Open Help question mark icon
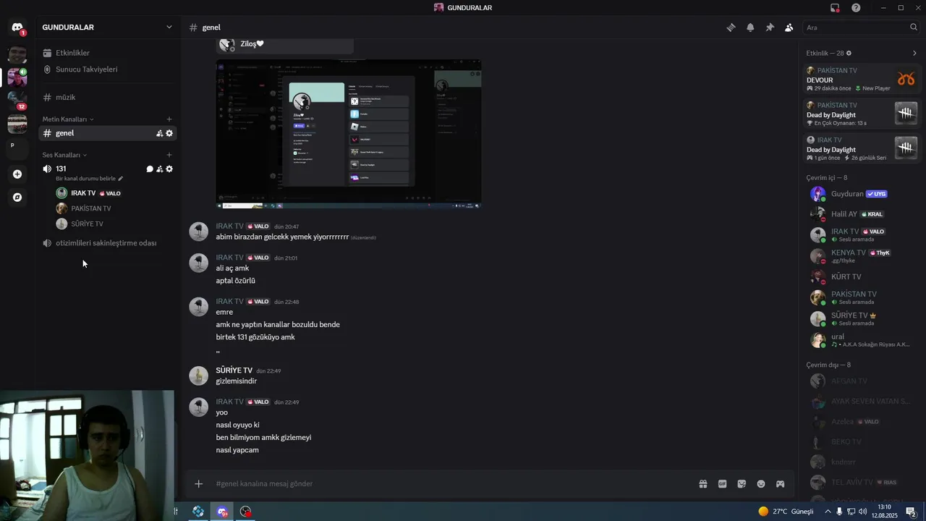Image resolution: width=926 pixels, height=521 pixels. 856,8
